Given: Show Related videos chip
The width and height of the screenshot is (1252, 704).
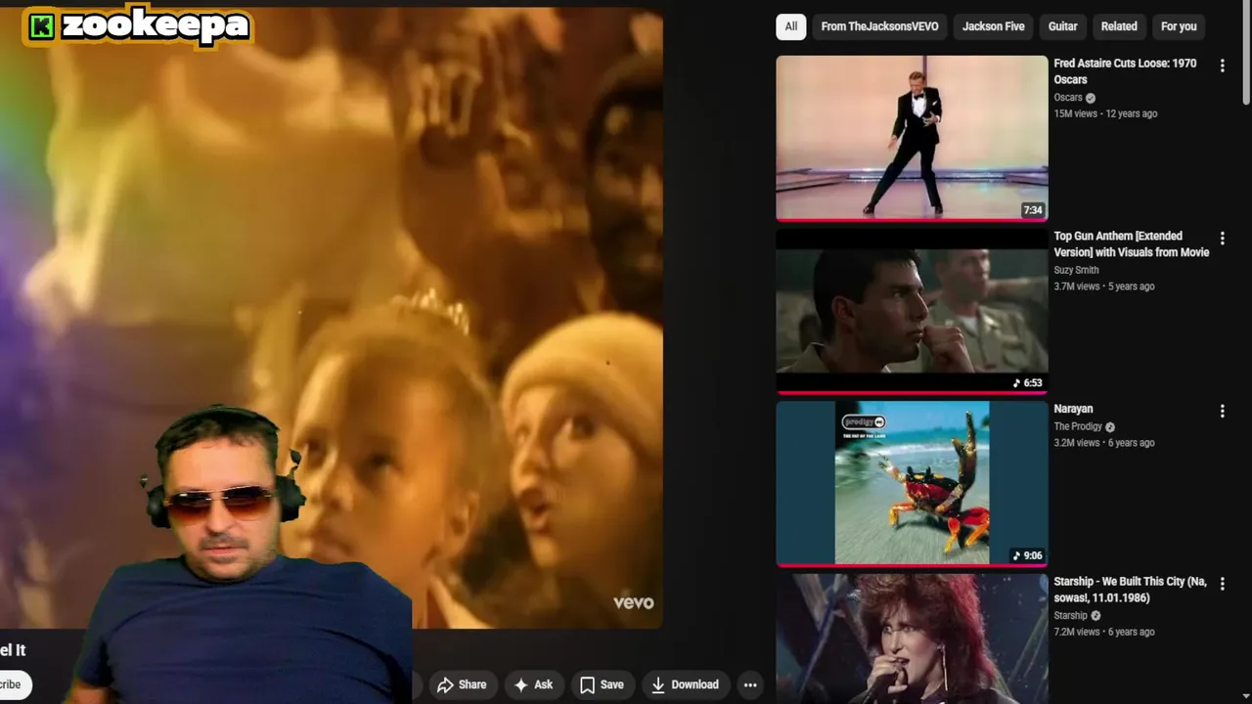Looking at the screenshot, I should pos(1119,26).
